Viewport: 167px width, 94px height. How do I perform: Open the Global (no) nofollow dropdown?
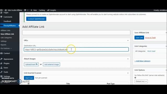coord(141,81)
